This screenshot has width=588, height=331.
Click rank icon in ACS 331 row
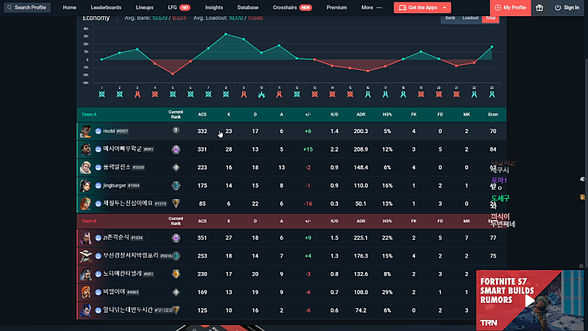pos(176,149)
